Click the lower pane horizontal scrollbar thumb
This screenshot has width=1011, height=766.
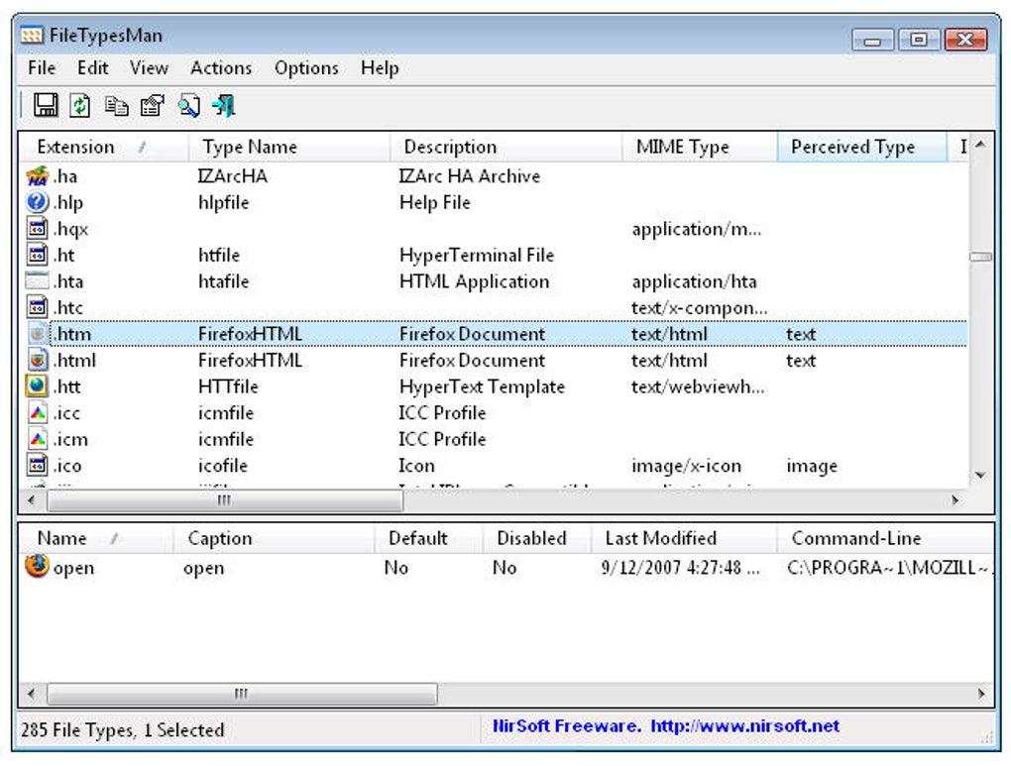tap(242, 694)
